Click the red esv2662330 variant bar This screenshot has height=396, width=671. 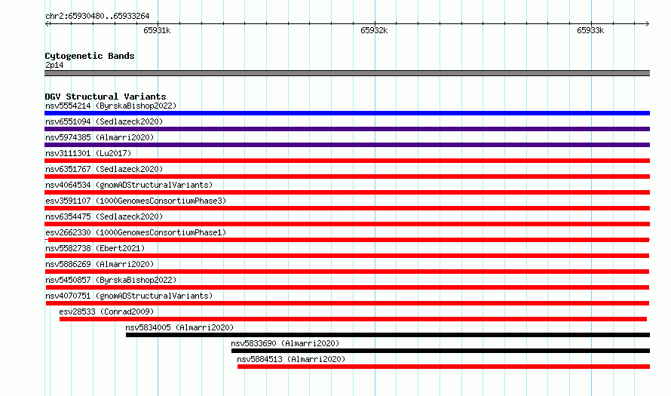coord(347,240)
